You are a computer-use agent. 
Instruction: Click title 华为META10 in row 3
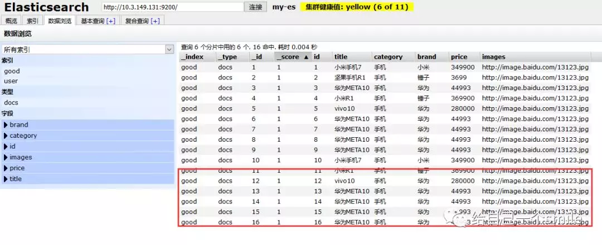pyautogui.click(x=352, y=88)
